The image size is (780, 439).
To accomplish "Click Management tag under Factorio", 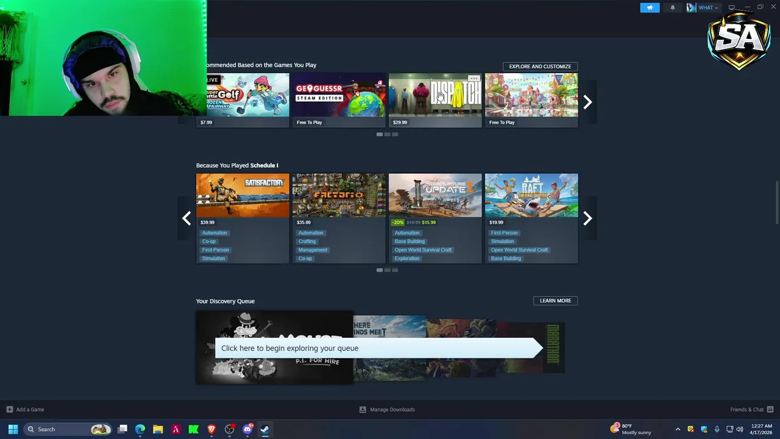I will [x=313, y=250].
